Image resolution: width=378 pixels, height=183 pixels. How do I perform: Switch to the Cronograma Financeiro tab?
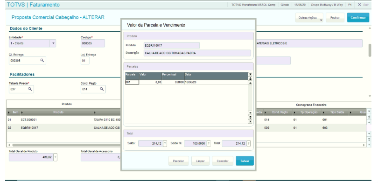click(x=311, y=105)
